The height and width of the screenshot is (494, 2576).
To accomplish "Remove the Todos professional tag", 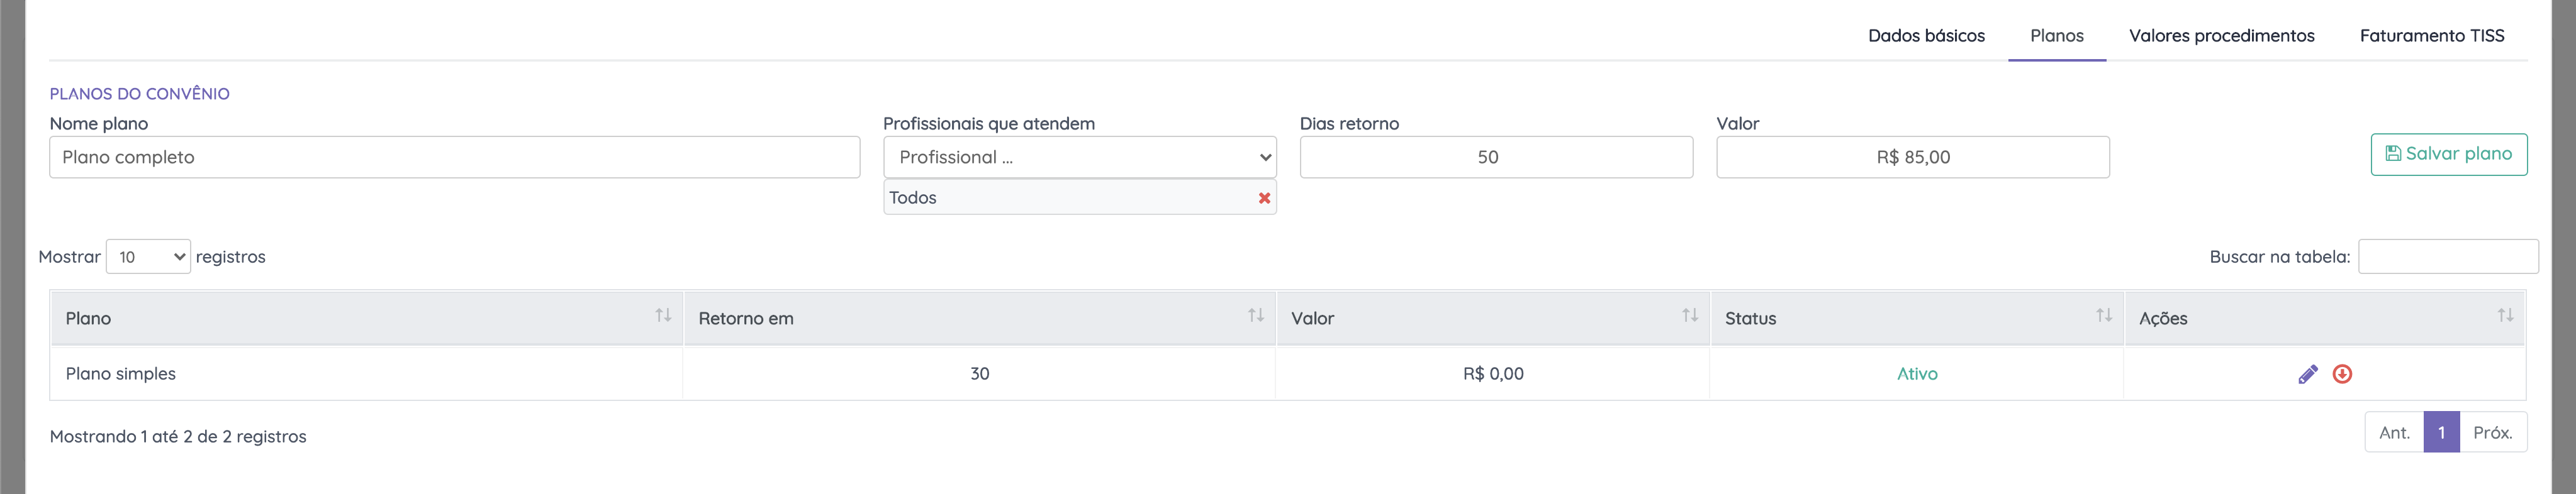I will pyautogui.click(x=1264, y=197).
